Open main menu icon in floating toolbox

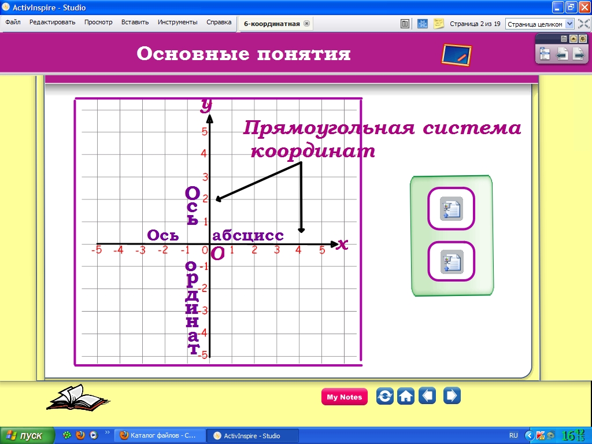[545, 54]
